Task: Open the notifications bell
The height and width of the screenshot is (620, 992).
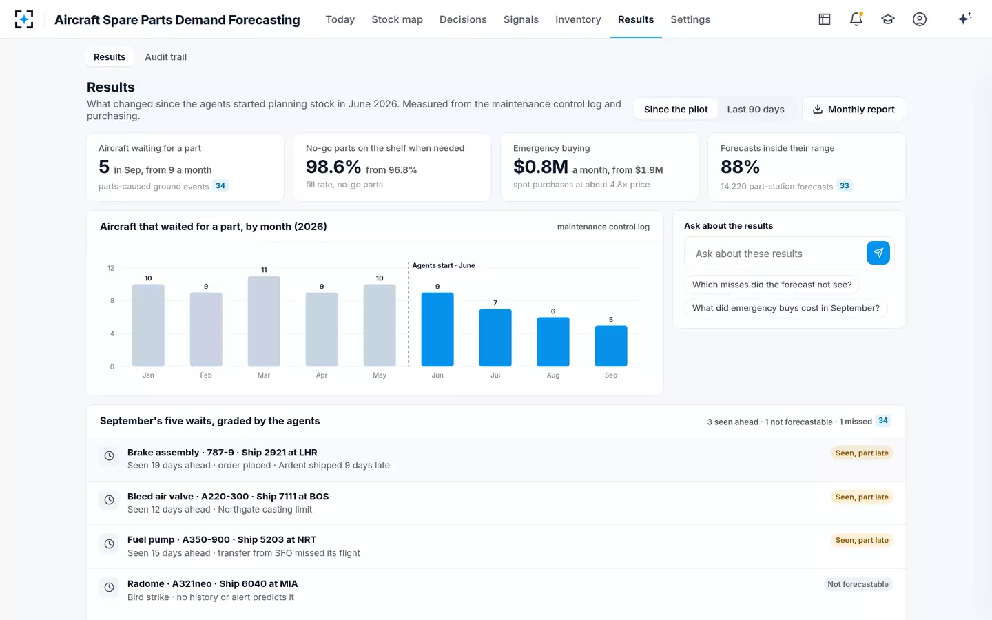Action: [856, 19]
